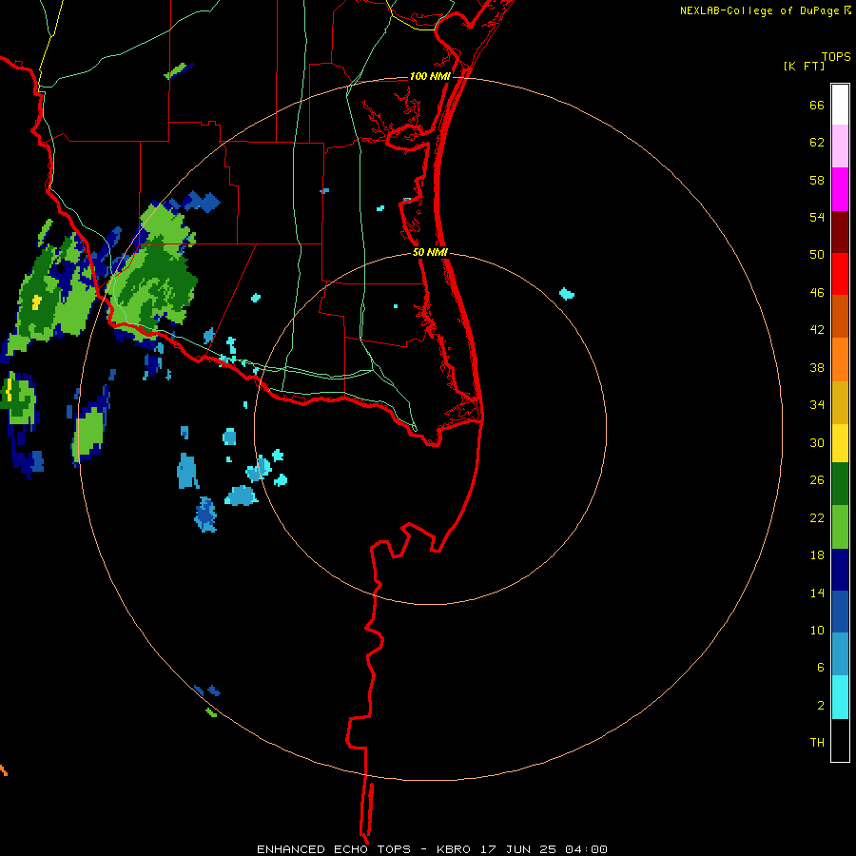The height and width of the screenshot is (856, 856).
Task: Click the legend value 46
Action: 817,292
